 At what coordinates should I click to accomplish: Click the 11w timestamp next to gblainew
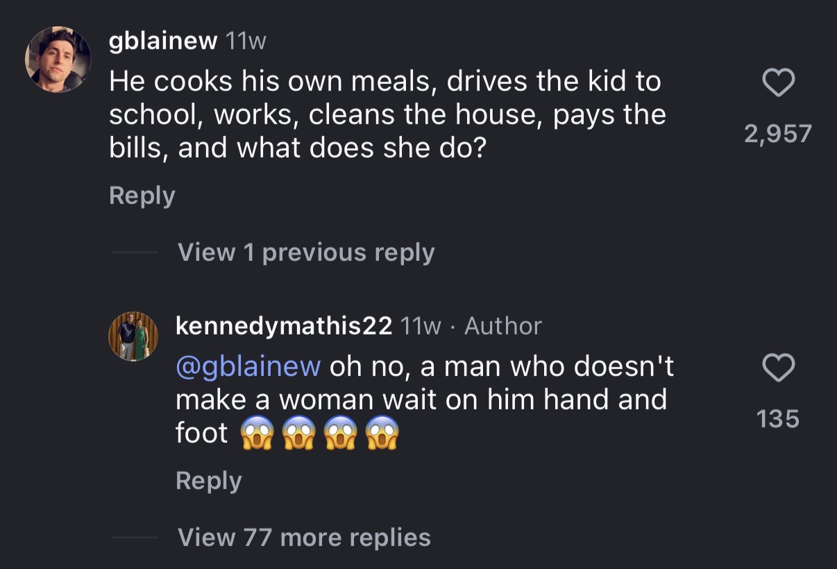pos(246,42)
